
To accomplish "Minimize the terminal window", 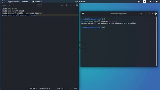I will (149, 13).
